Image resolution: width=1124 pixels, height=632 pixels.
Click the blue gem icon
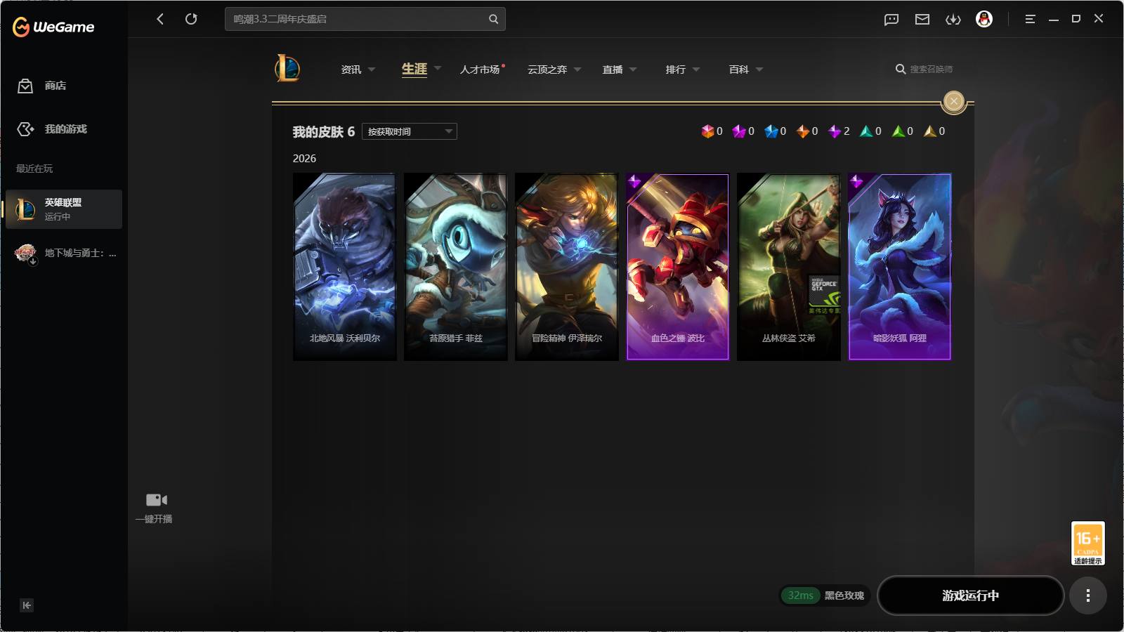click(x=771, y=131)
